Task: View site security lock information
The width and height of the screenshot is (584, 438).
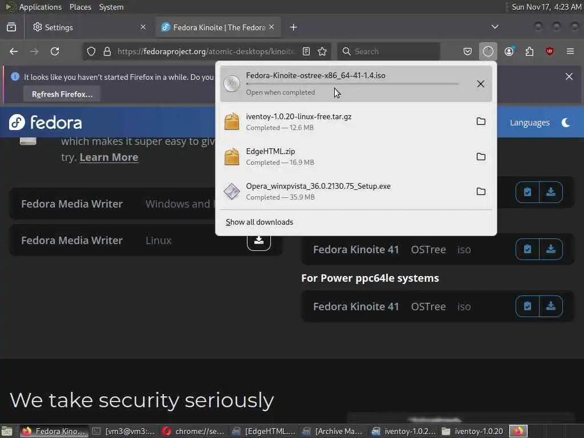Action: click(107, 51)
